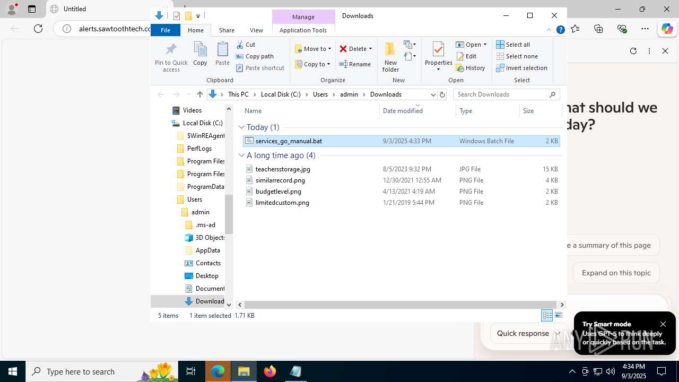Select services_go_manual.bat file

(401, 141)
